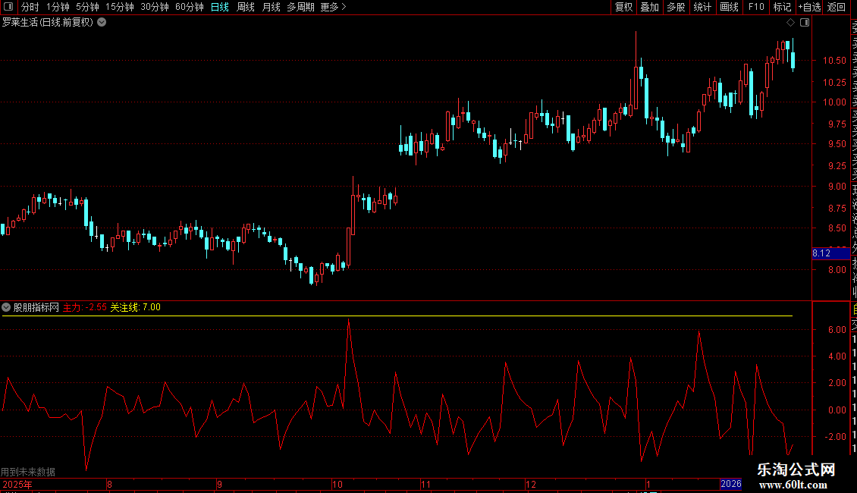
Task: Select the 2026 year marker on the timeline
Action: click(731, 484)
